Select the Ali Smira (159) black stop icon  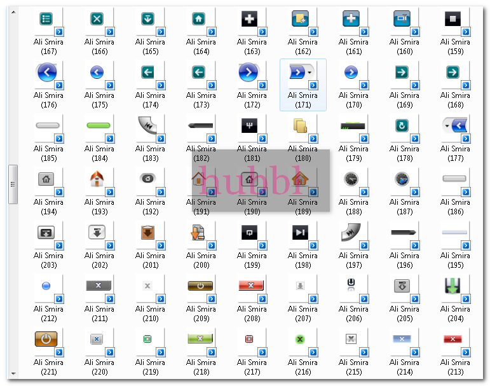click(x=453, y=19)
